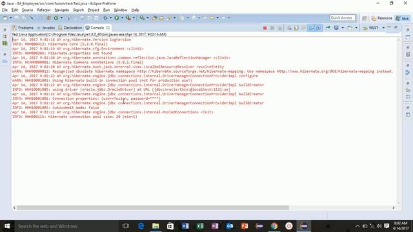The height and width of the screenshot is (232, 413).
Task: Click in the Quick Access field
Action: 343,17
